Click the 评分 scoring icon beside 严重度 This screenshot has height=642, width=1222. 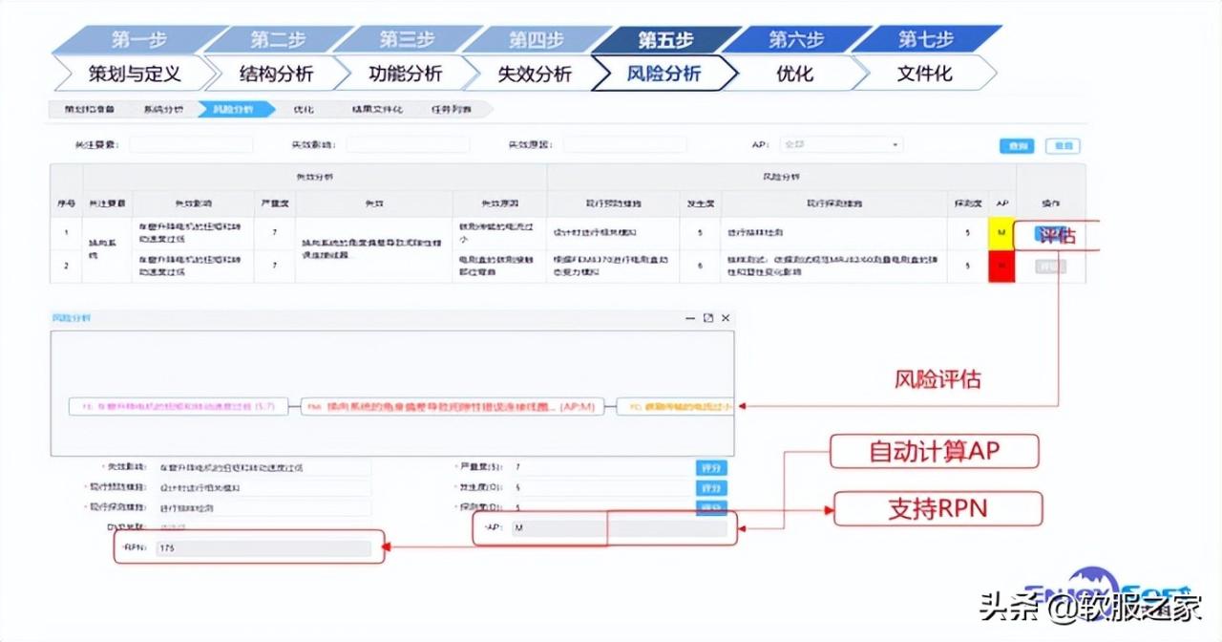[x=709, y=466]
